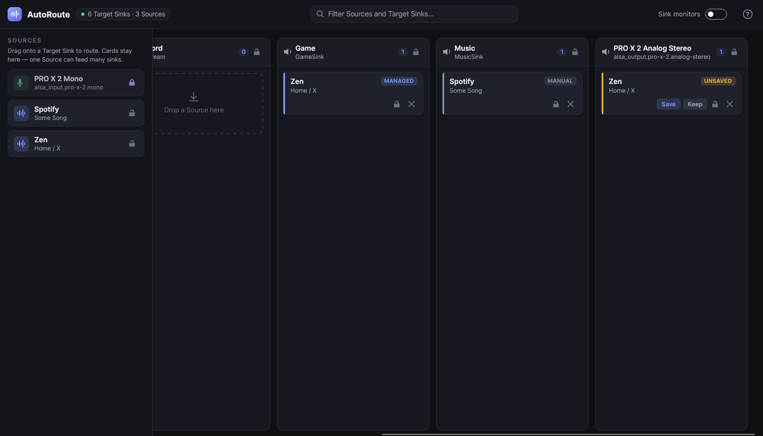Click the Music sink count badge
Viewport: 763px width, 436px height.
click(x=562, y=52)
